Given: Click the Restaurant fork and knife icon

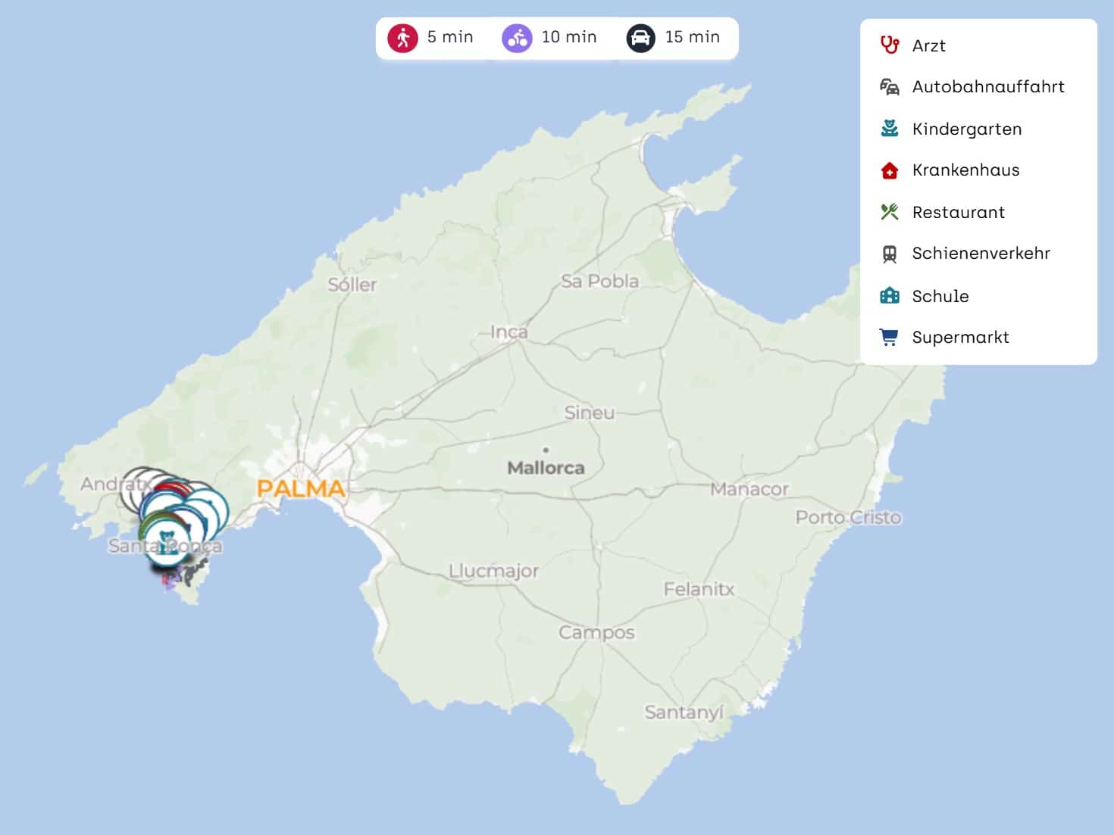Looking at the screenshot, I should (889, 212).
